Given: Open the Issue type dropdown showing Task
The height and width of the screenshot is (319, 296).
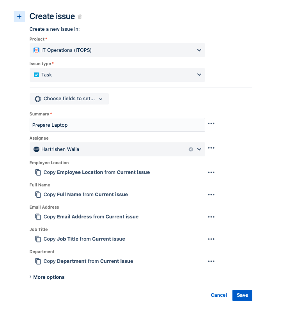Looking at the screenshot, I should pyautogui.click(x=199, y=74).
